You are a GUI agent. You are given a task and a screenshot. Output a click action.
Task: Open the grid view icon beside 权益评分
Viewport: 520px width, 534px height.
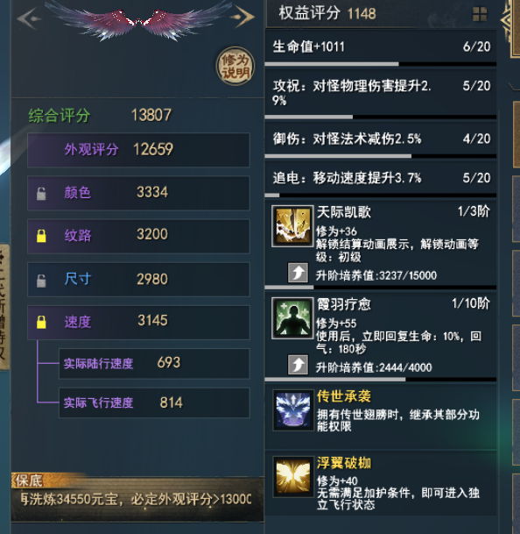click(480, 14)
